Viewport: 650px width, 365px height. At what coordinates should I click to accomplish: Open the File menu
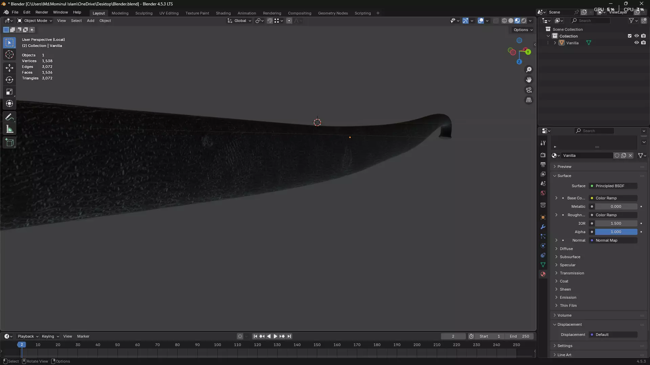pos(15,12)
